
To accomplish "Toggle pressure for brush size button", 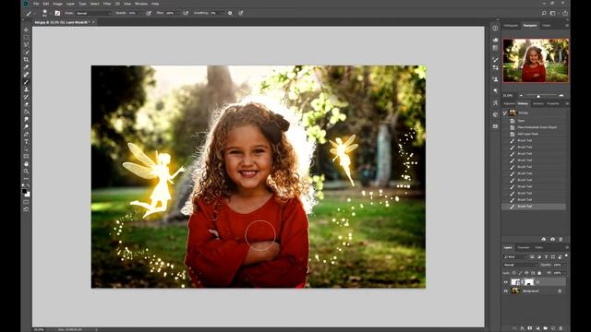I will tap(241, 13).
